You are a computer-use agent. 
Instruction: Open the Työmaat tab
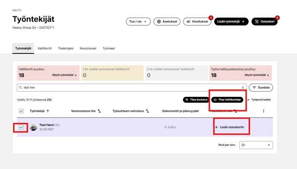click(x=109, y=48)
